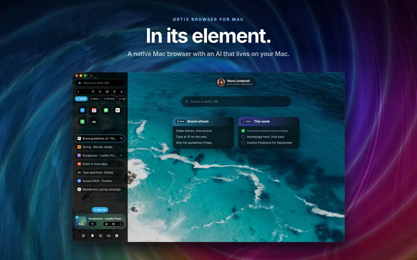This screenshot has width=417, height=260.
Task: Open the Photos pinned app
Action: click(118, 110)
